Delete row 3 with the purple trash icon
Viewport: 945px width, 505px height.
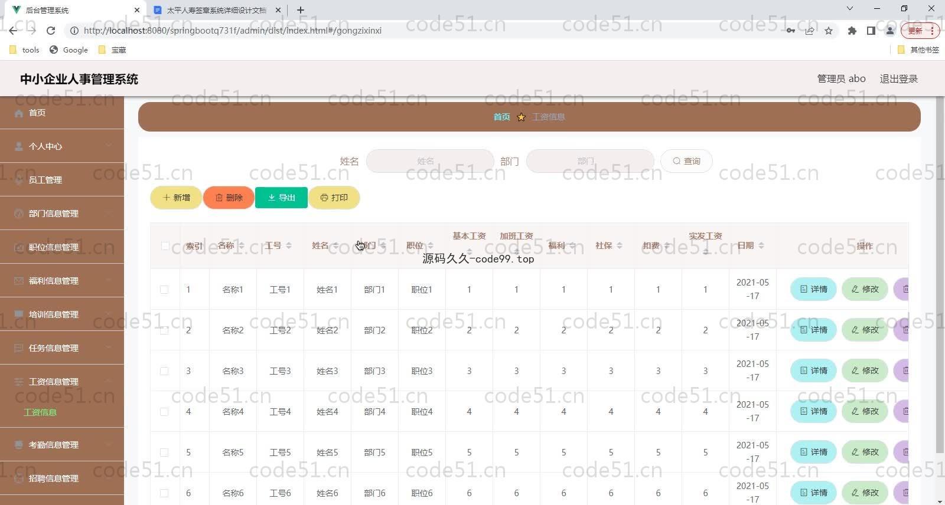pyautogui.click(x=901, y=370)
